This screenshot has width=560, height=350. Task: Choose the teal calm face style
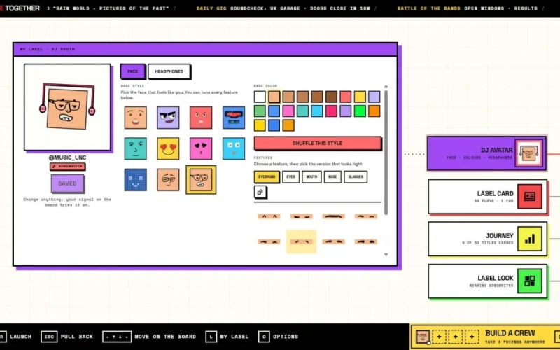point(135,148)
